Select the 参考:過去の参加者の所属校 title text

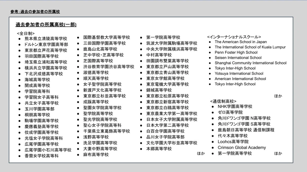pyautogui.click(x=35, y=12)
